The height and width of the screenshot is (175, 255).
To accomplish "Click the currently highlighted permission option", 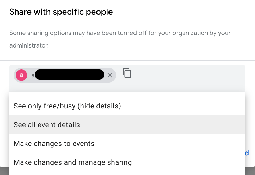I will click(x=47, y=125).
